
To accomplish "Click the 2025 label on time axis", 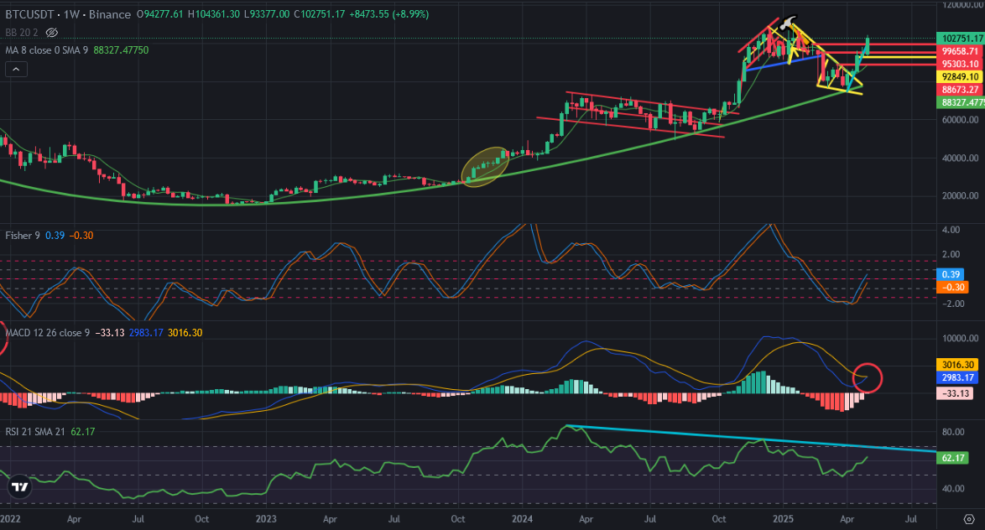I will click(x=783, y=519).
